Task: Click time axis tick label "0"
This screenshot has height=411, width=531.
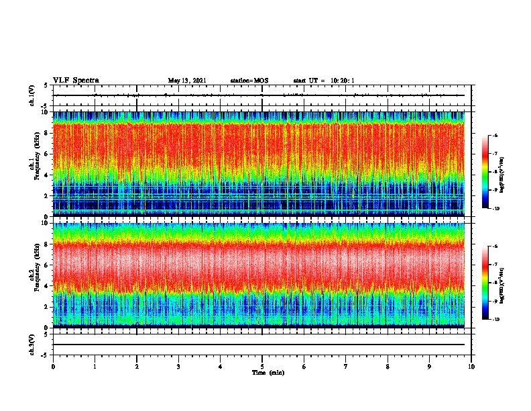Action: coord(53,367)
